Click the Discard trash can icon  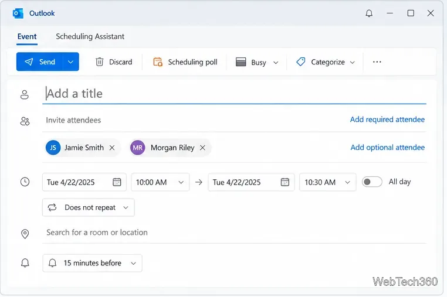[x=100, y=62]
